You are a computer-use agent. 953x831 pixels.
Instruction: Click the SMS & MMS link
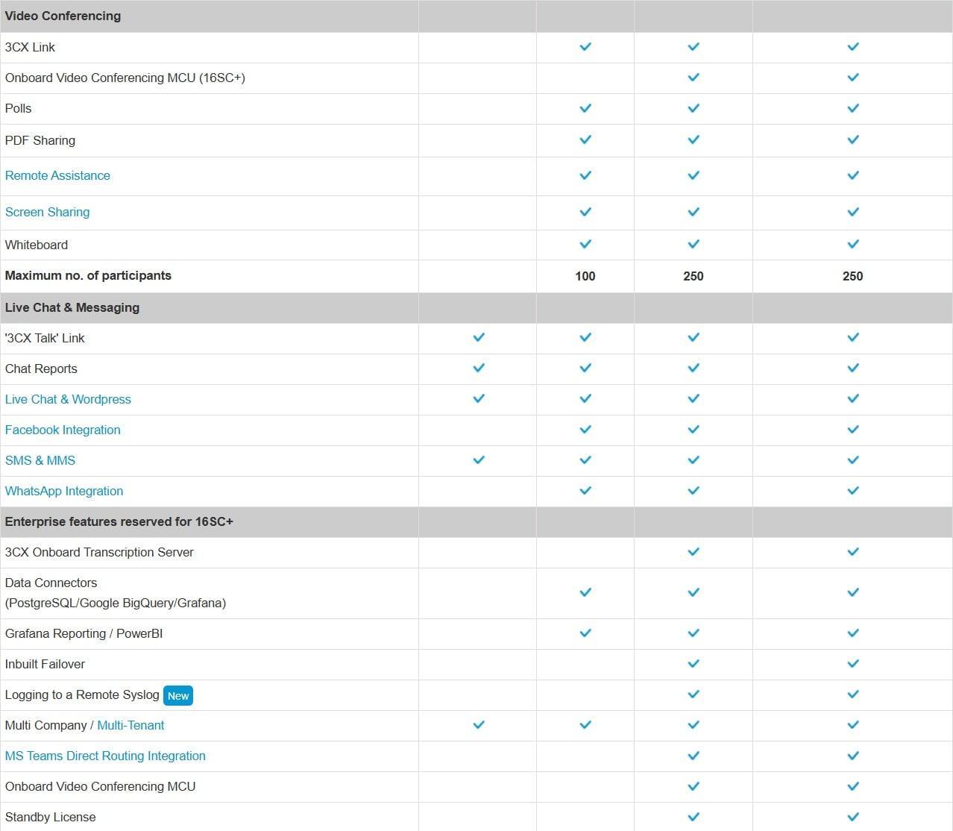pyautogui.click(x=40, y=461)
